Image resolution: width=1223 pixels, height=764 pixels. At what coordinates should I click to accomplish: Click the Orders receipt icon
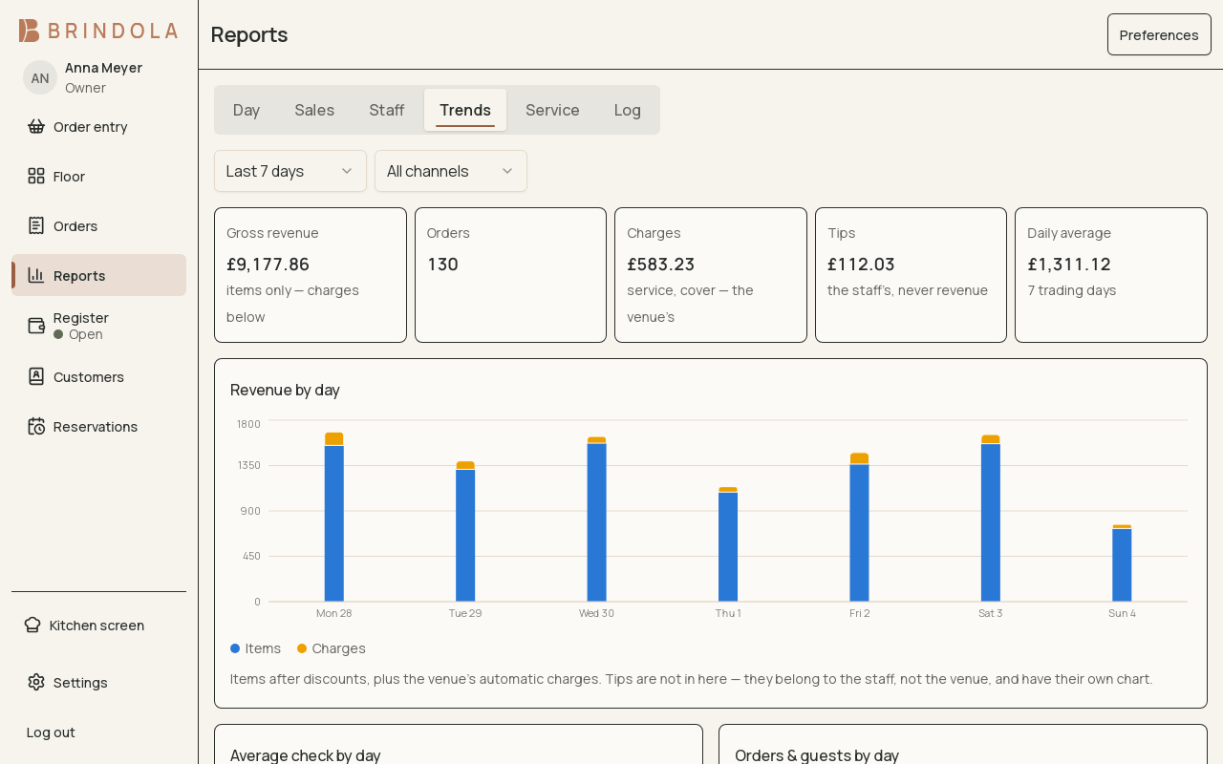(36, 225)
